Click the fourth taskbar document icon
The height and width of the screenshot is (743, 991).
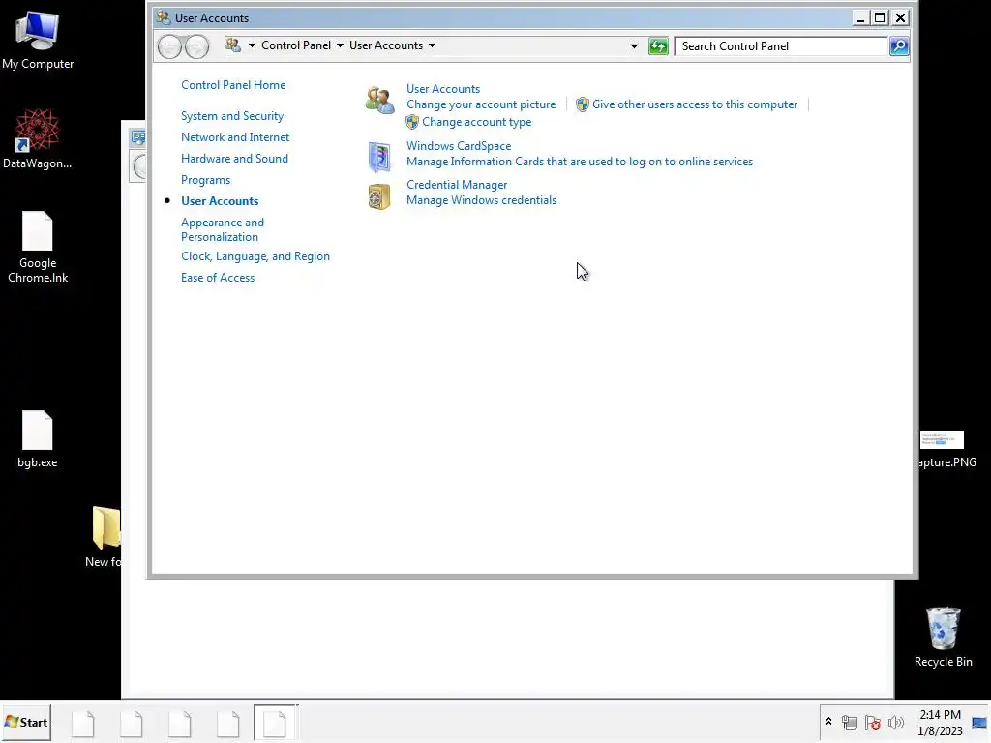pos(228,723)
